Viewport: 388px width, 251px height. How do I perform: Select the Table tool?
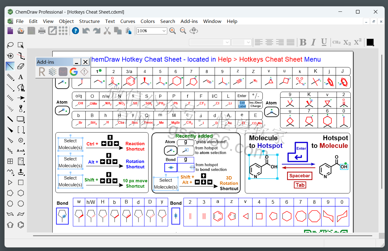[10, 161]
